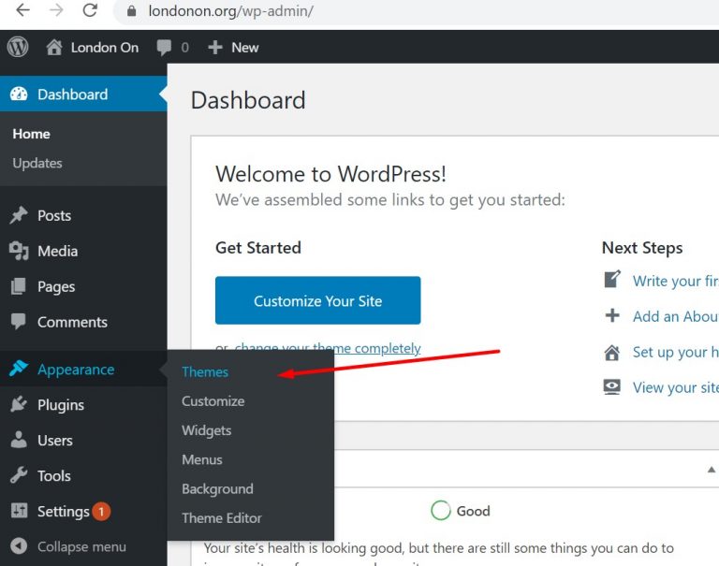Click the Collapse menu arrow icon
Screen dimensions: 719x566
coord(19,545)
